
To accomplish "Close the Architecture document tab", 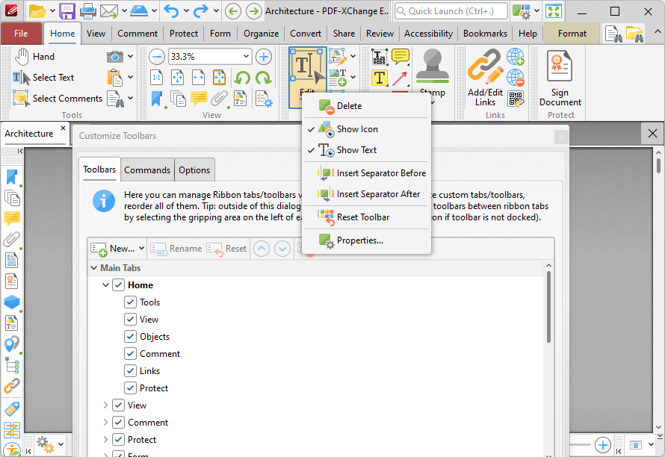I will pos(63,128).
